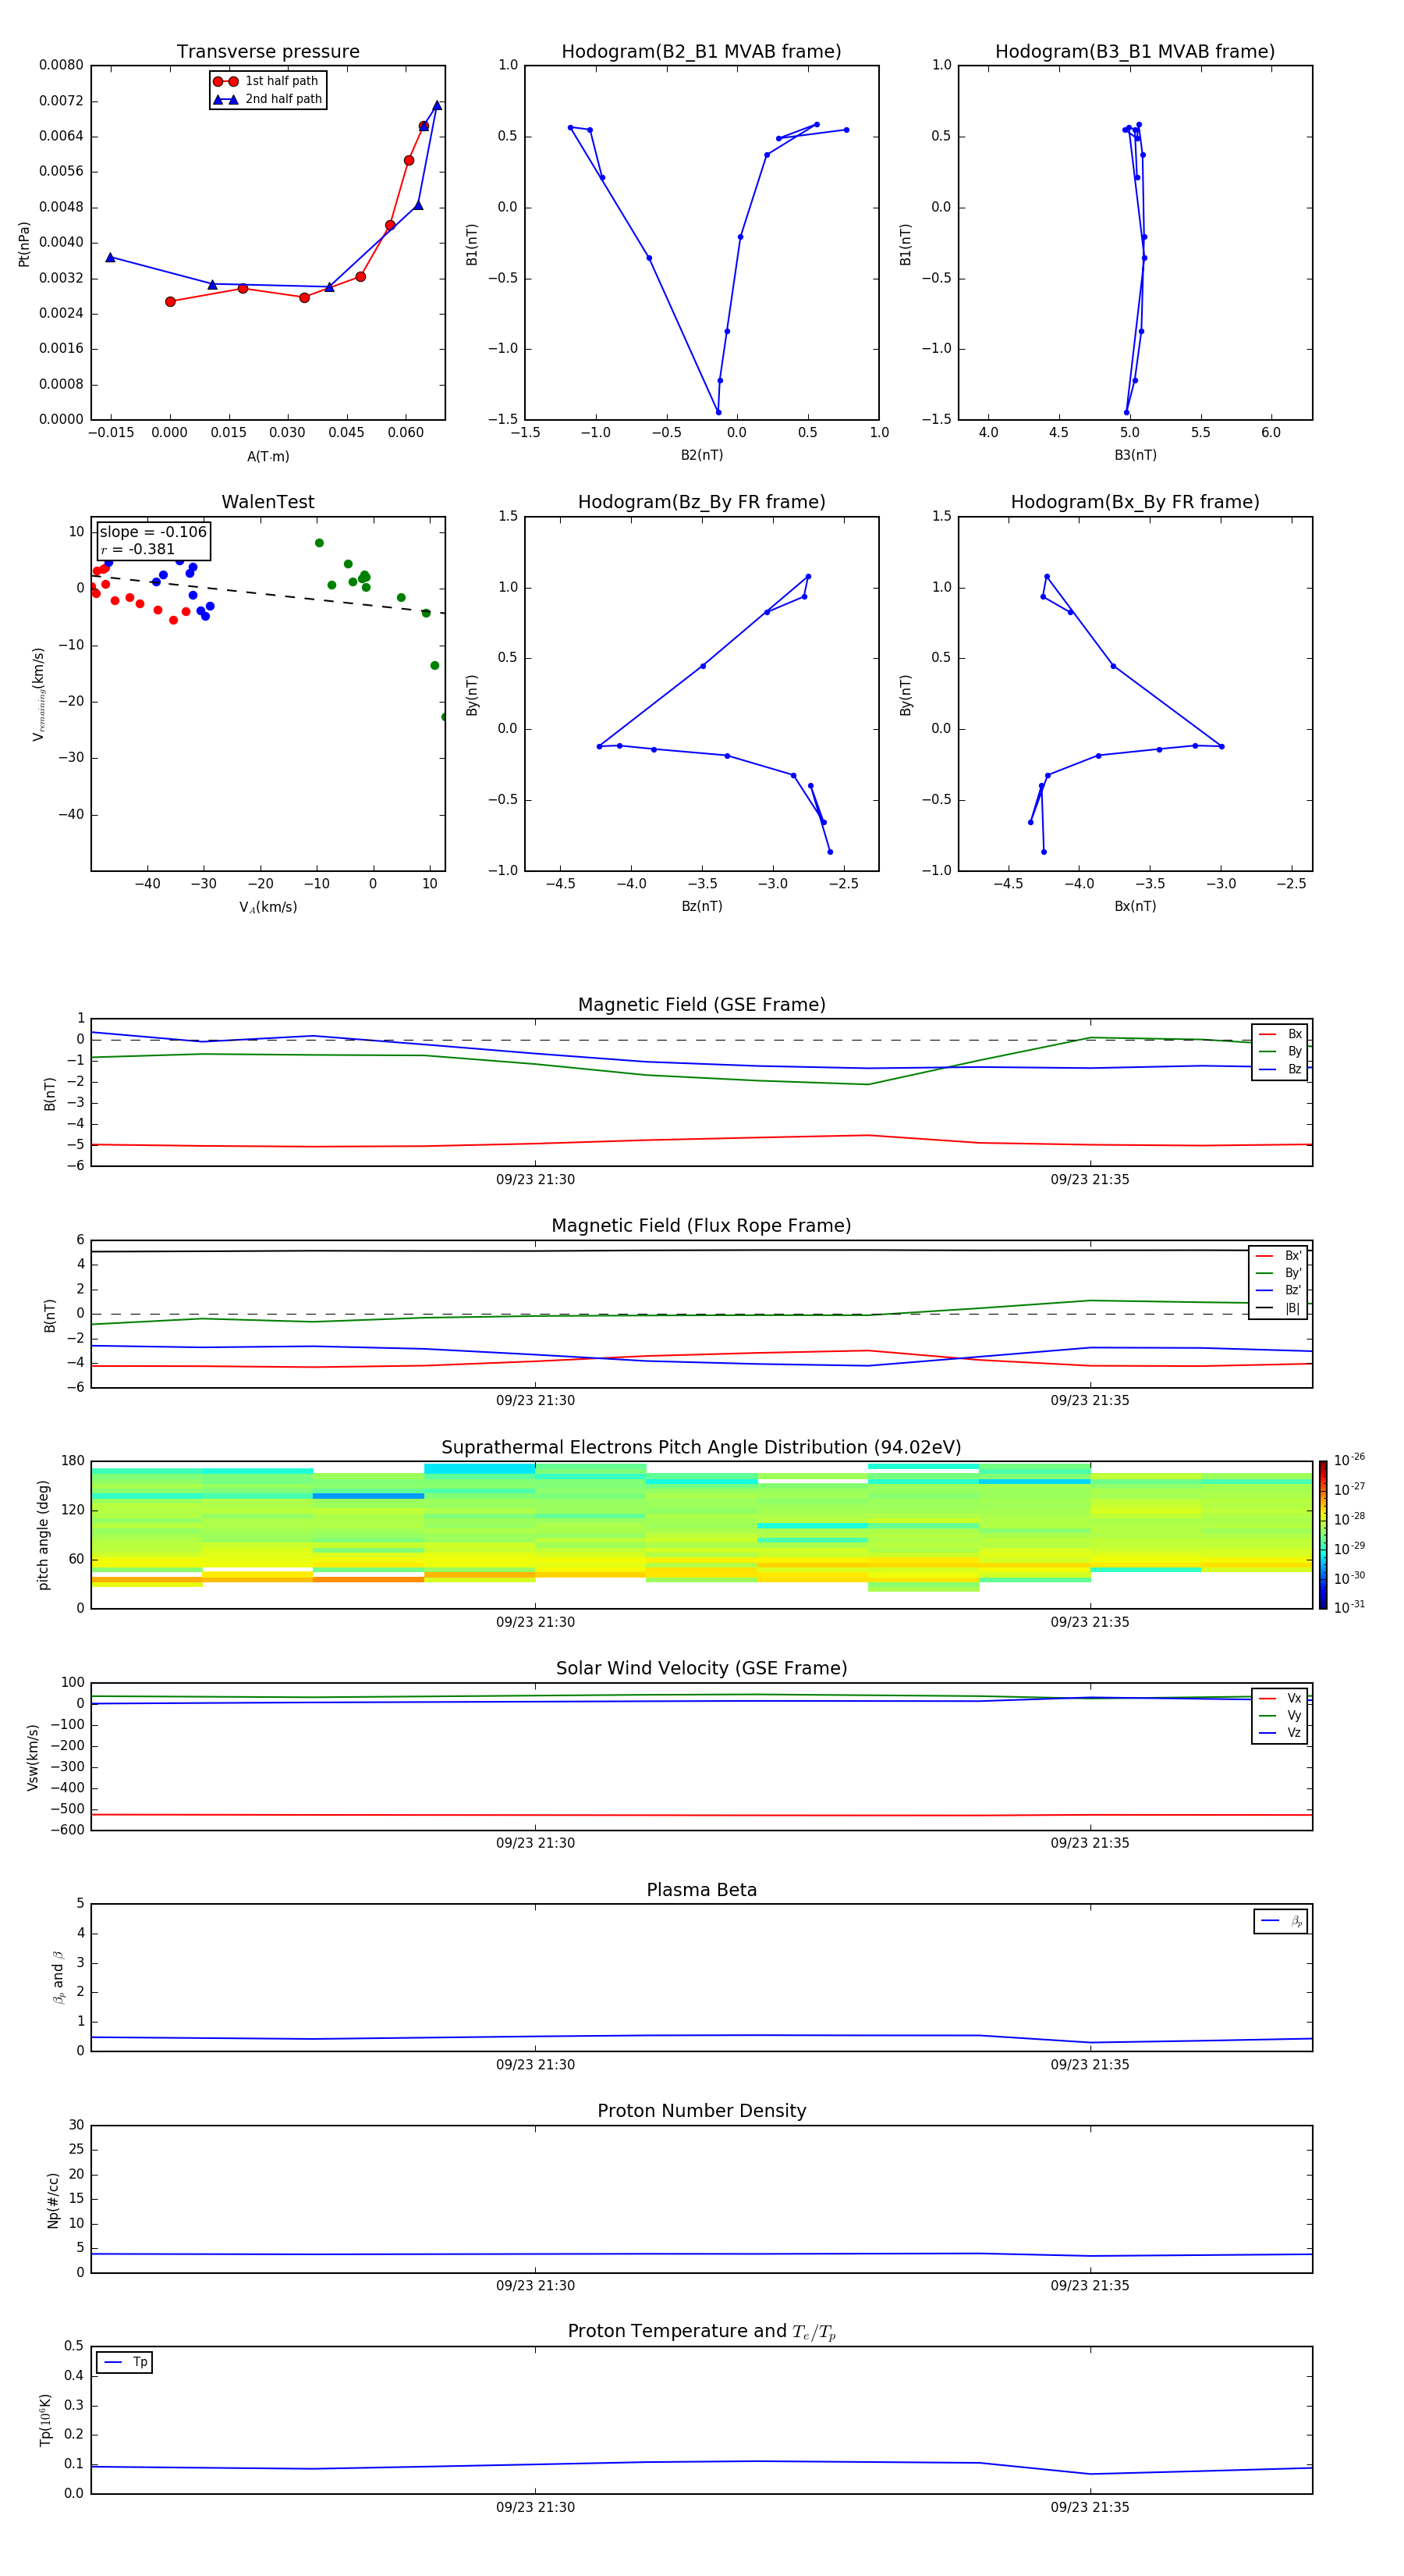The width and height of the screenshot is (1404, 2576).
Task: Click the "Magnetic Field (Flux Rope Frame)" title
Action: pyautogui.click(x=701, y=1226)
